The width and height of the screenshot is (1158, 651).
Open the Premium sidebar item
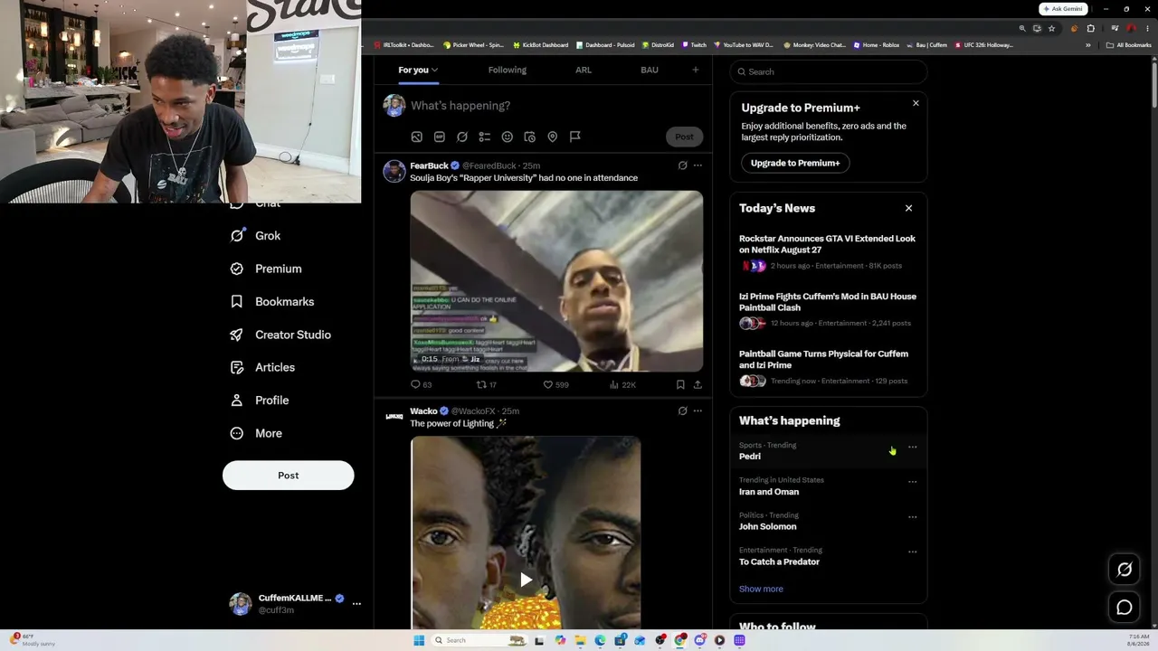tap(265, 269)
